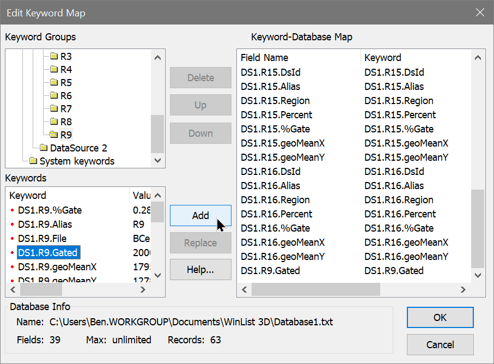
Task: Select the R6 tree item
Action: point(66,95)
